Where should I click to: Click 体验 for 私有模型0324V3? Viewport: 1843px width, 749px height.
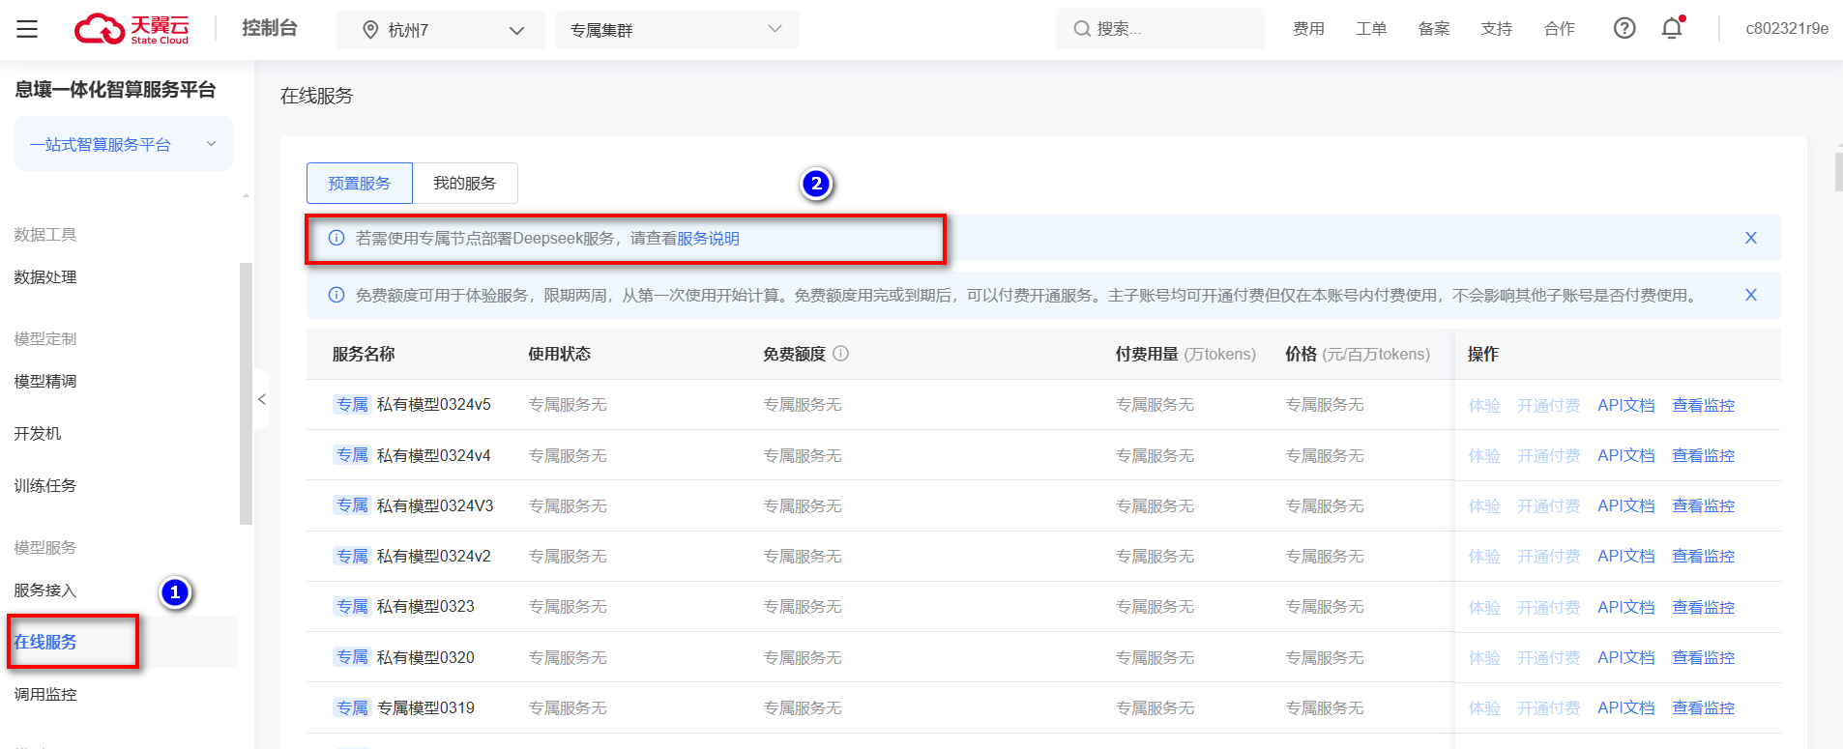click(x=1484, y=505)
